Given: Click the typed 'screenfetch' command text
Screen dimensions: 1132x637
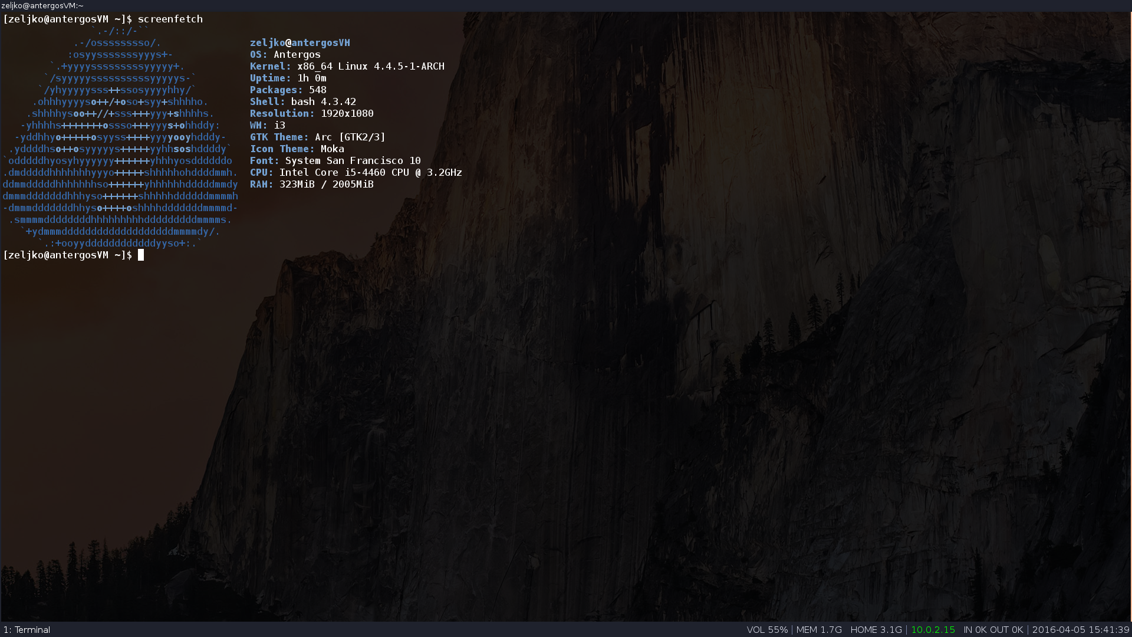Looking at the screenshot, I should coord(170,19).
